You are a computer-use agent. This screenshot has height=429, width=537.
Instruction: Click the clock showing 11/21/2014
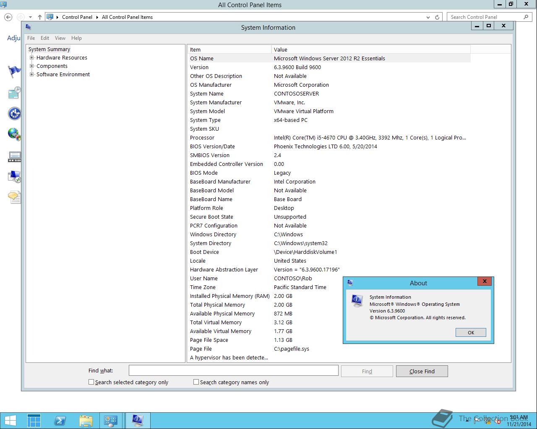[x=519, y=421]
